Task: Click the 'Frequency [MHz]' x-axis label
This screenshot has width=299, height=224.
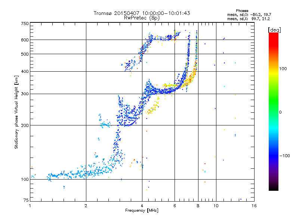Action: click(142, 211)
